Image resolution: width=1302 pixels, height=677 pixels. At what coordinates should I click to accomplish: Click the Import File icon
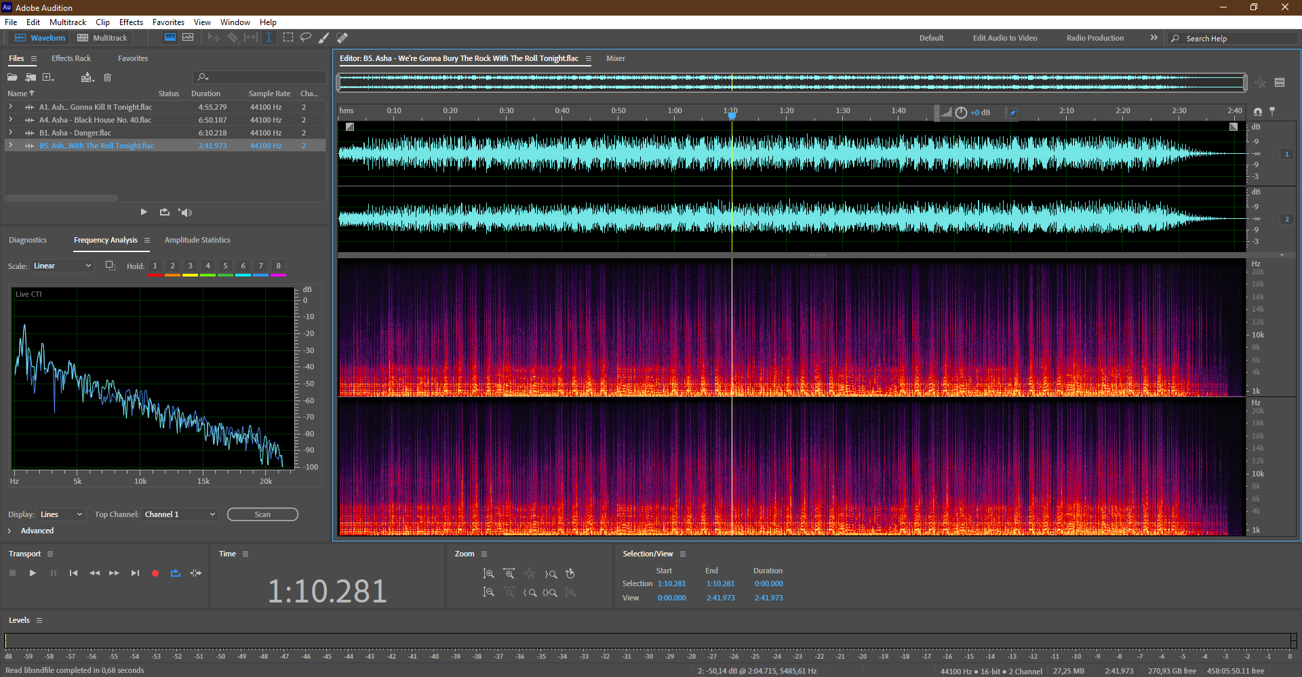click(31, 77)
